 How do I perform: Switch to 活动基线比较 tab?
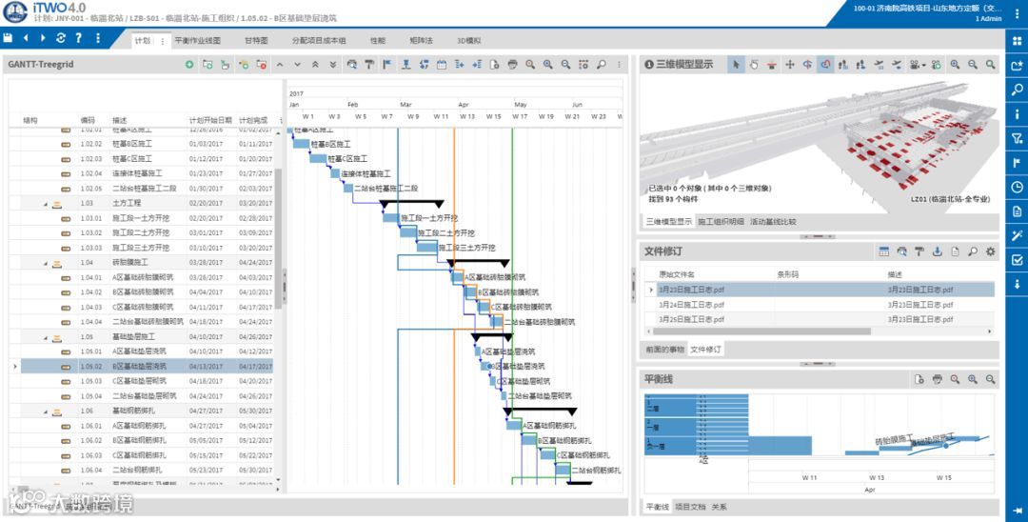(x=773, y=222)
